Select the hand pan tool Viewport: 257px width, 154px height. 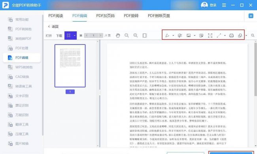(x=118, y=35)
